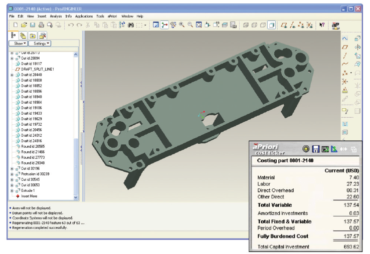Click the save icon in aPriori cost ticker

(315, 149)
